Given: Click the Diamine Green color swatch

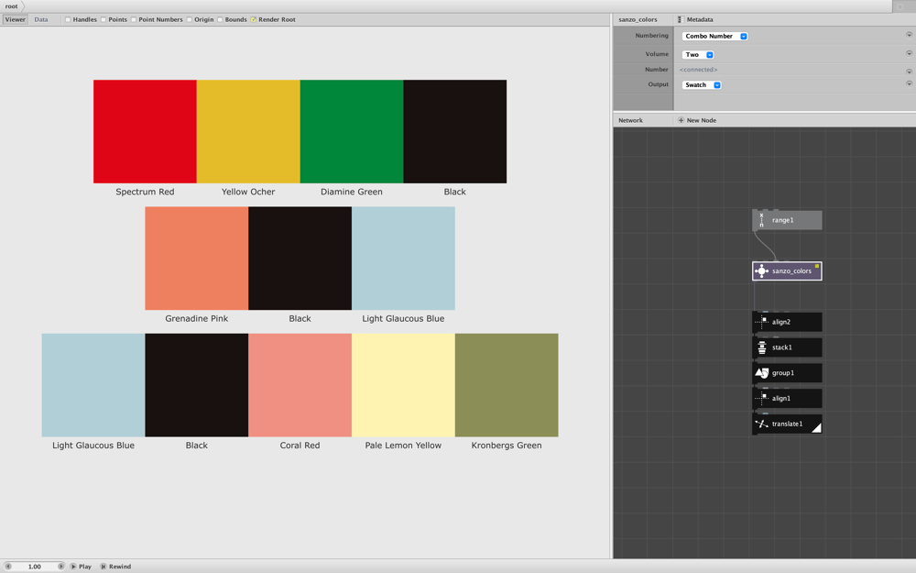Looking at the screenshot, I should 352,131.
